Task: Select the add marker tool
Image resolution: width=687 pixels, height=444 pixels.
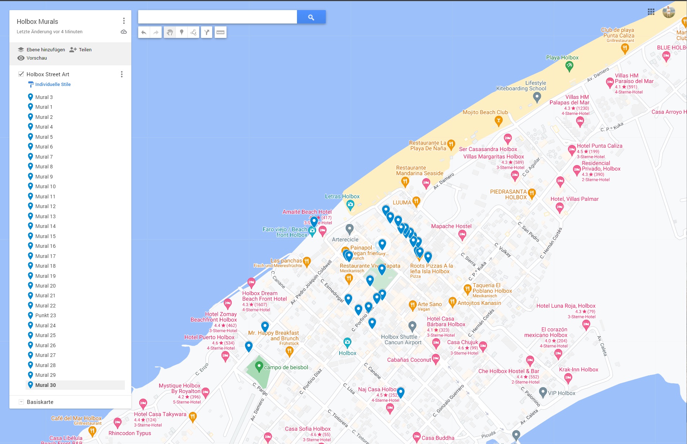Action: pos(181,33)
